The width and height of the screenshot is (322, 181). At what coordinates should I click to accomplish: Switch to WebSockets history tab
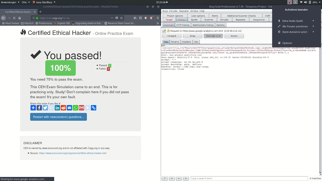click(203, 25)
